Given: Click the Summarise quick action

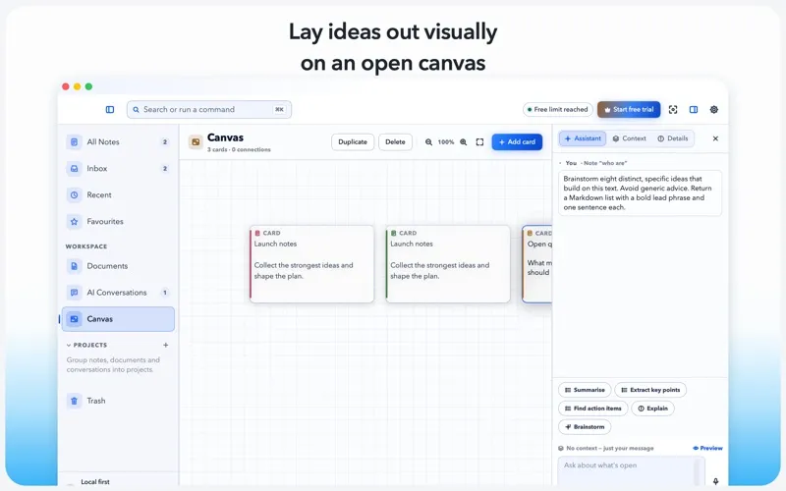Looking at the screenshot, I should [585, 390].
